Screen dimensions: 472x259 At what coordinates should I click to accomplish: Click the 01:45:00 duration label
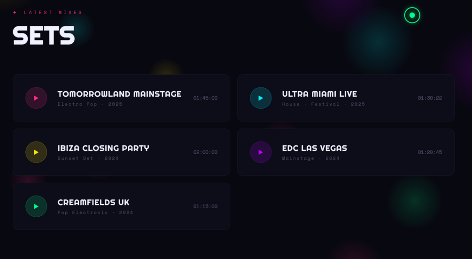205,98
